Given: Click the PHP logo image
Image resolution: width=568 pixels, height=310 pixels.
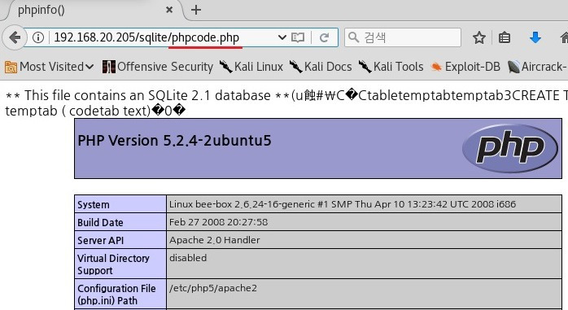Looking at the screenshot, I should click(x=510, y=148).
